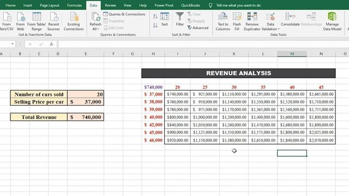Switch to the Home tab

pos(10,5)
